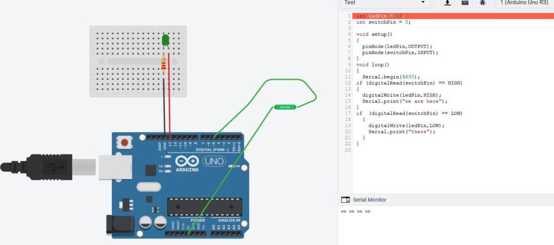The image size is (554, 245).
Task: Select the green reed switch component
Action: pos(285,107)
